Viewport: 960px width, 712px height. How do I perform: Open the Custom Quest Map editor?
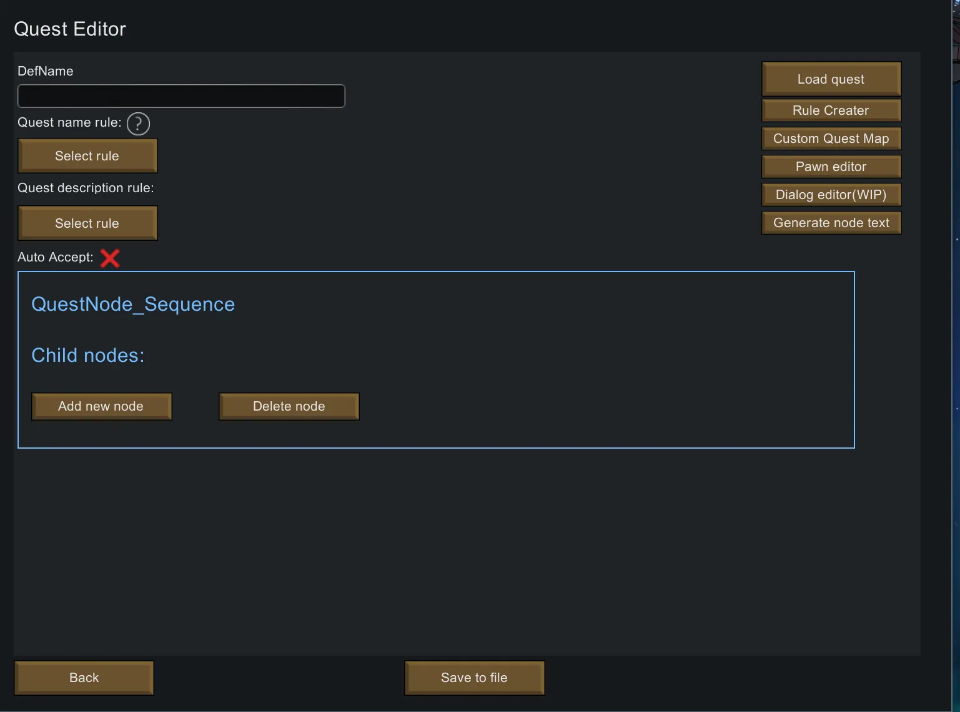(x=831, y=139)
